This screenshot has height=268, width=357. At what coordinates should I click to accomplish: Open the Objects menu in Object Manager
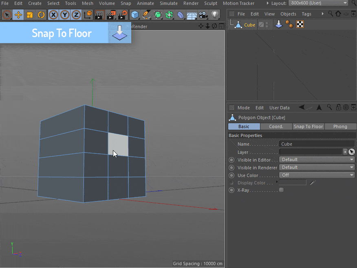pyautogui.click(x=288, y=14)
